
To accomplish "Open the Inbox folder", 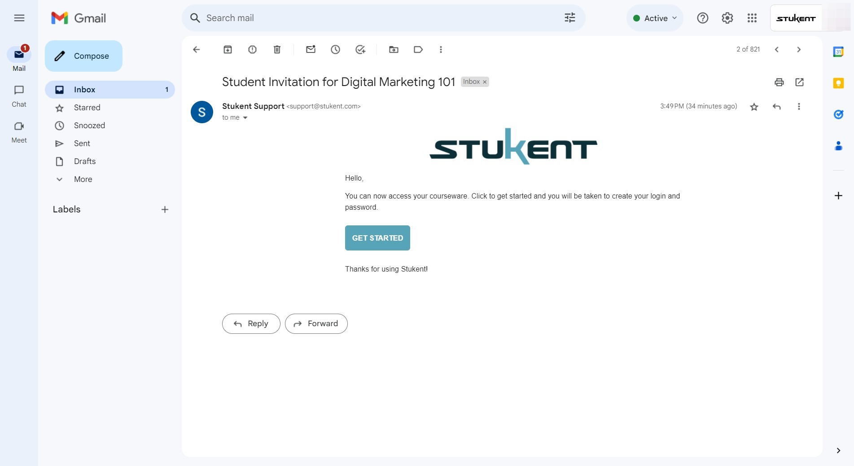I will (x=110, y=90).
